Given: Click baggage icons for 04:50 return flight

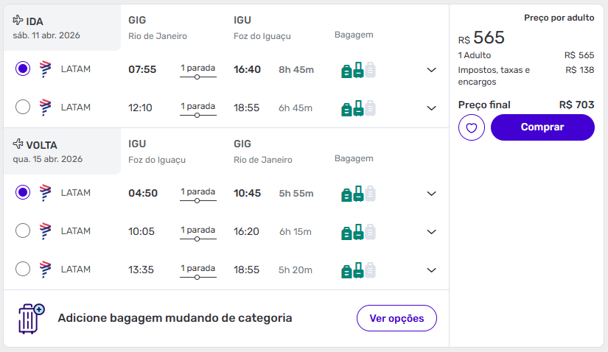Looking at the screenshot, I should tap(358, 194).
